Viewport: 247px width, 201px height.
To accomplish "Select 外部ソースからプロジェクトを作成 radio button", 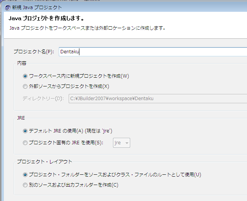I will tap(25, 86).
